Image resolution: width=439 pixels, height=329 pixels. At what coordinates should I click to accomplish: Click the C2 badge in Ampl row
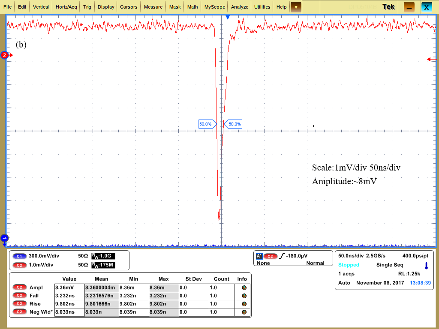[19, 287]
